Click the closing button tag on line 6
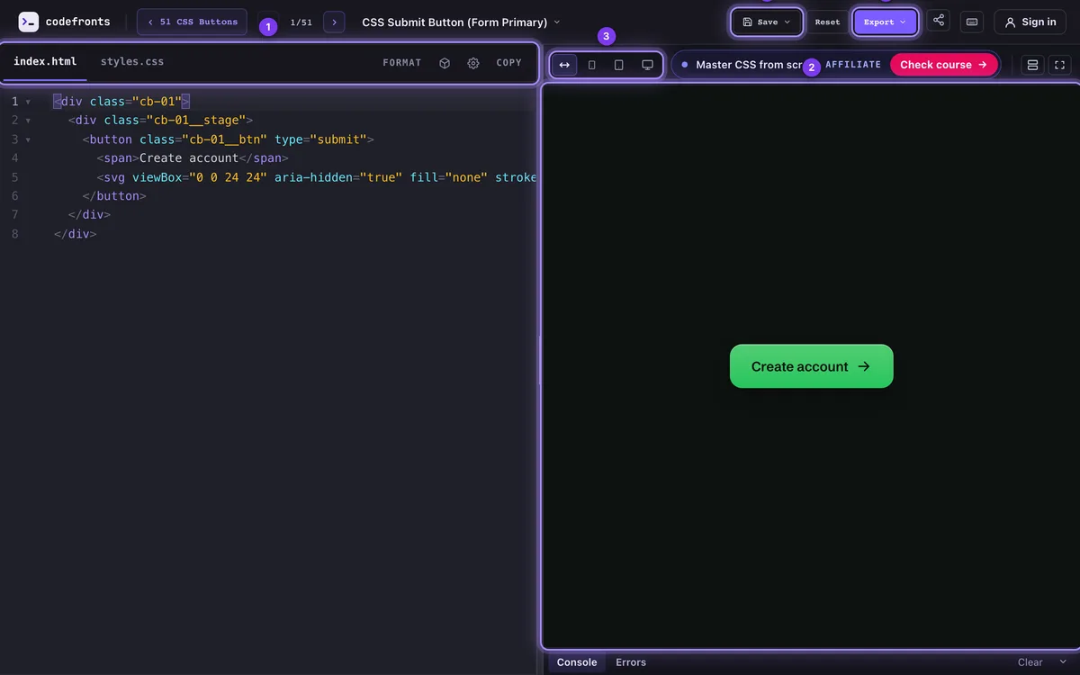1080x675 pixels. (114, 196)
